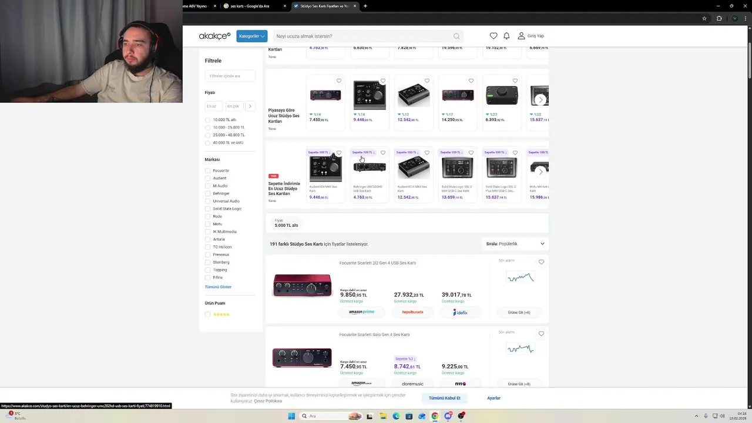Check the Behringer brand checkbox

207,193
